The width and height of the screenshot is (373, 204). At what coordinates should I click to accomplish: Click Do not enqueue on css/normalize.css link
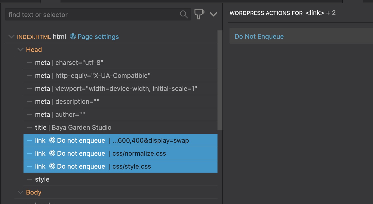click(81, 153)
